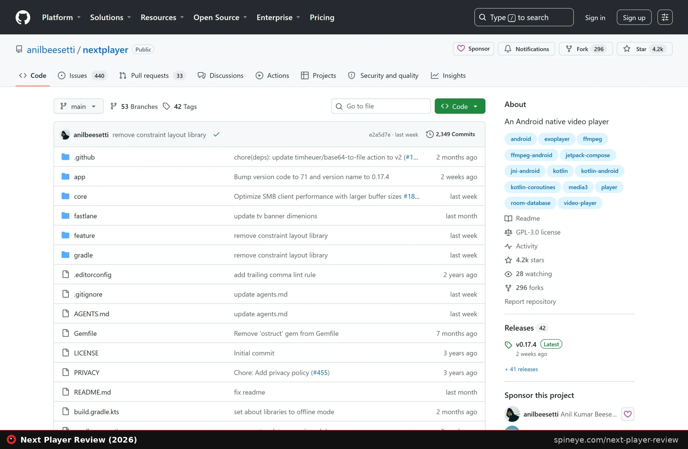Switch to the Discussions tab
Viewport: 688px width, 449px height.
coord(221,76)
